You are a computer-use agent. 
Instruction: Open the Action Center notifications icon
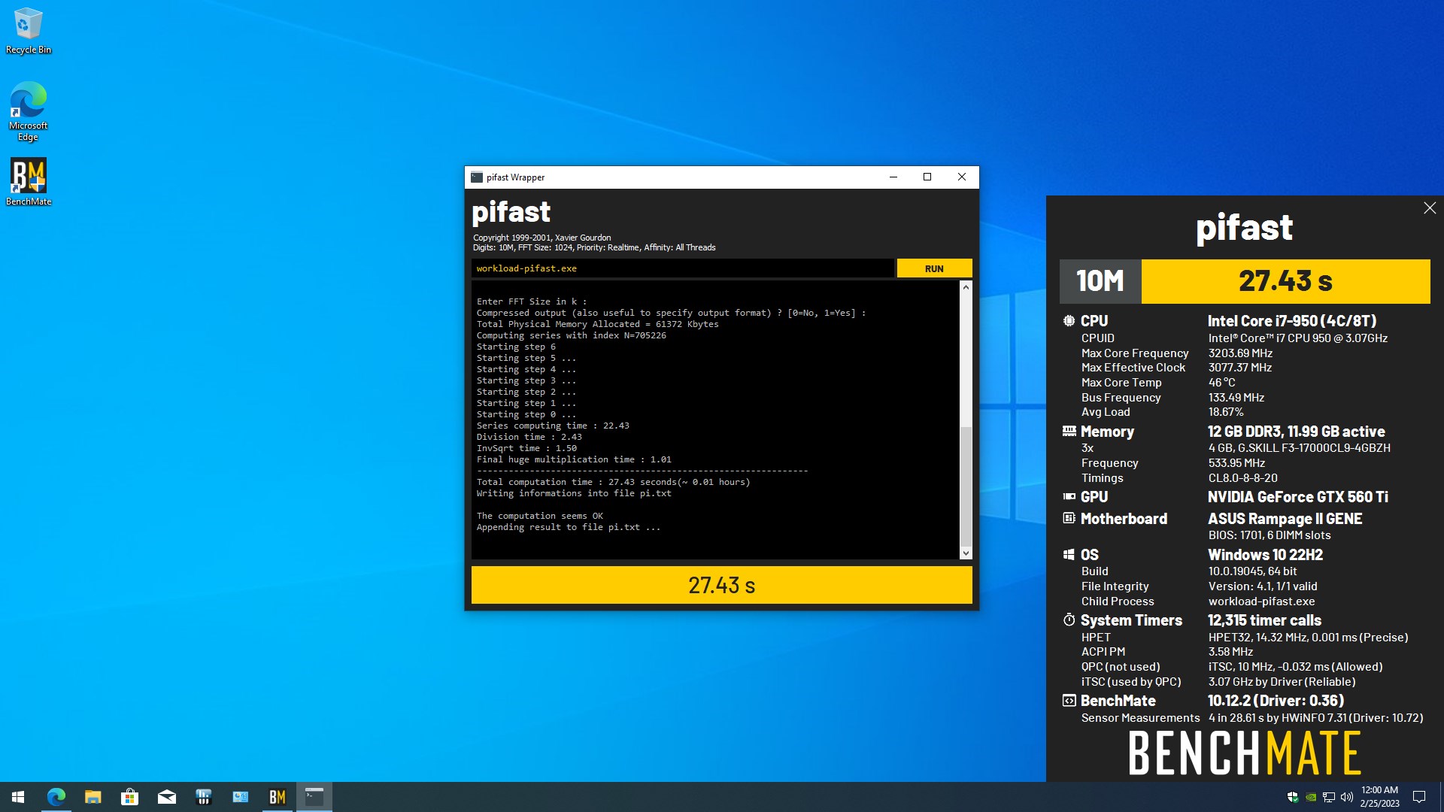pyautogui.click(x=1419, y=797)
